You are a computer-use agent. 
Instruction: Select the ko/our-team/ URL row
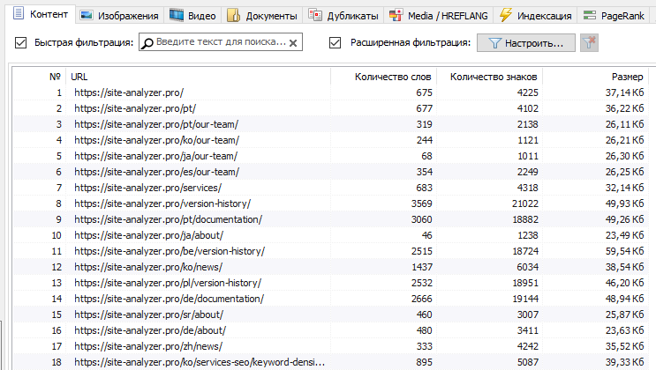click(330, 140)
